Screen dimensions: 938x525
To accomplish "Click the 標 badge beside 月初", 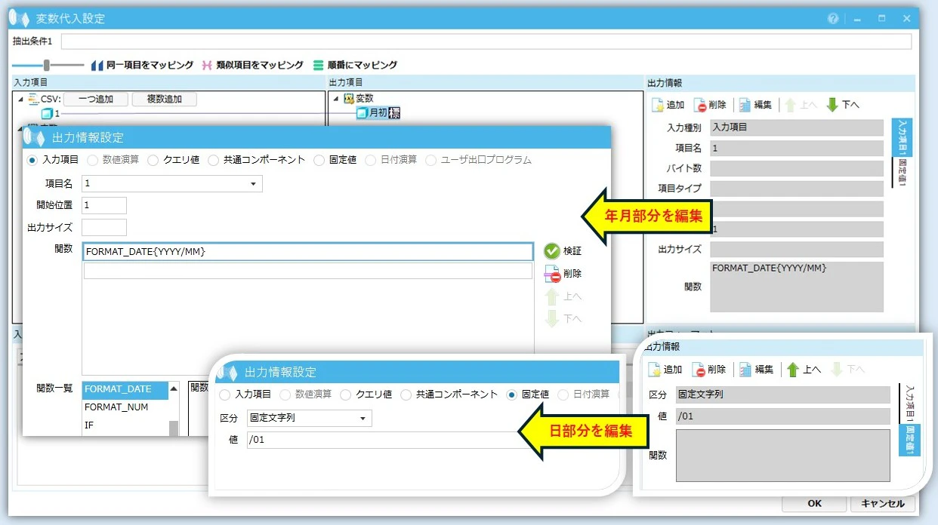I will (394, 113).
